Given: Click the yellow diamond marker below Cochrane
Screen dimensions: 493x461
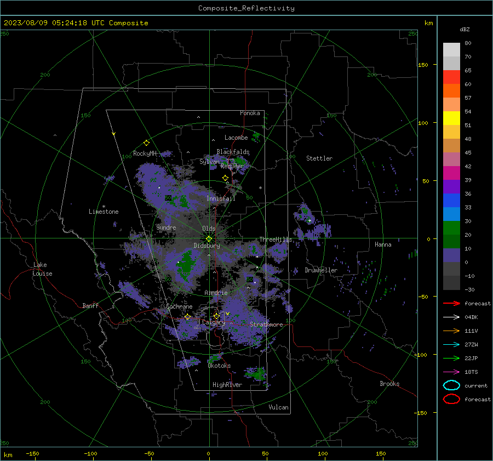Looking at the screenshot, I should coord(187,317).
